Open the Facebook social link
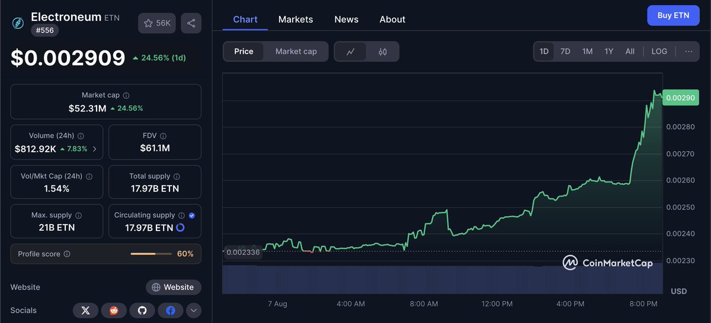This screenshot has height=323, width=711. click(x=171, y=311)
